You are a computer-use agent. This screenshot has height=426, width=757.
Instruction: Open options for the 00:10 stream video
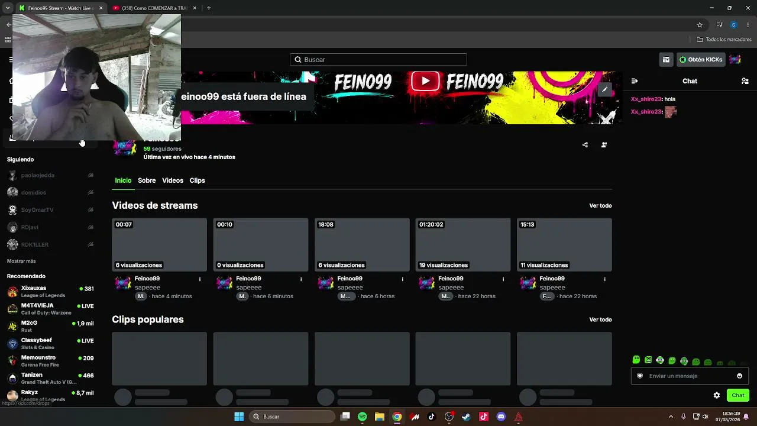(301, 279)
